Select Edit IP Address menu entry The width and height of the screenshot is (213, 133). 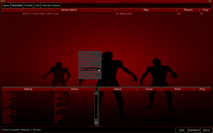pos(87,74)
